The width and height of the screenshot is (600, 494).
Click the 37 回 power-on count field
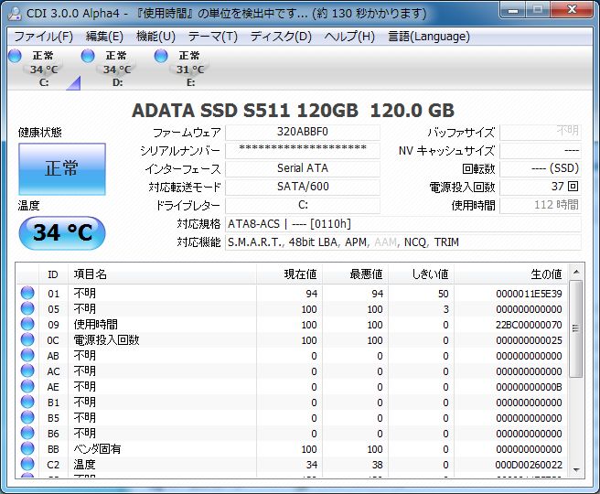pos(541,187)
